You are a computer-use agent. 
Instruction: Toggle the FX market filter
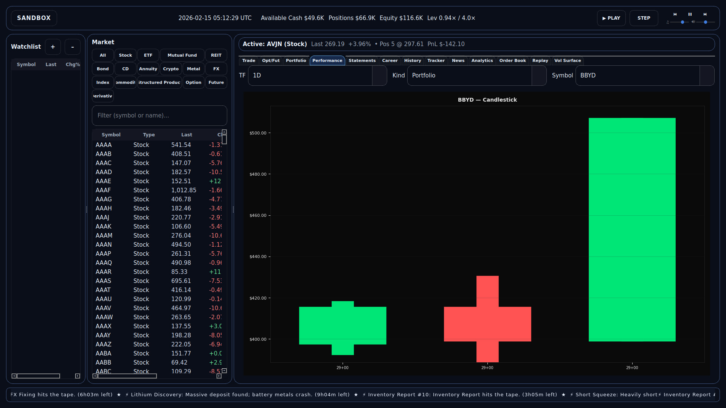tap(216, 69)
